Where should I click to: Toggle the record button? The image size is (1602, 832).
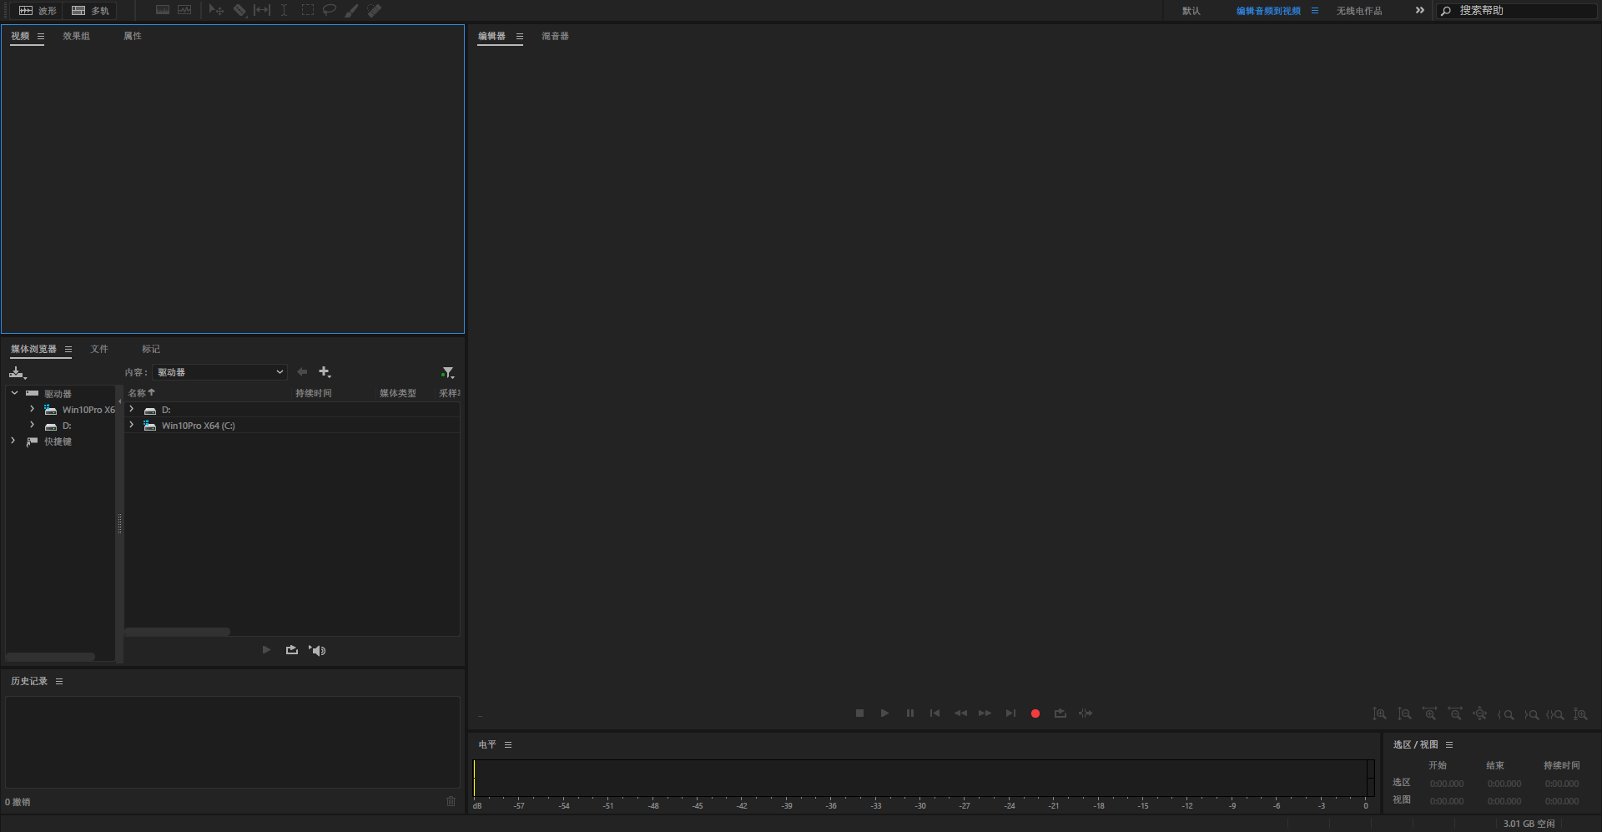[x=1035, y=714]
